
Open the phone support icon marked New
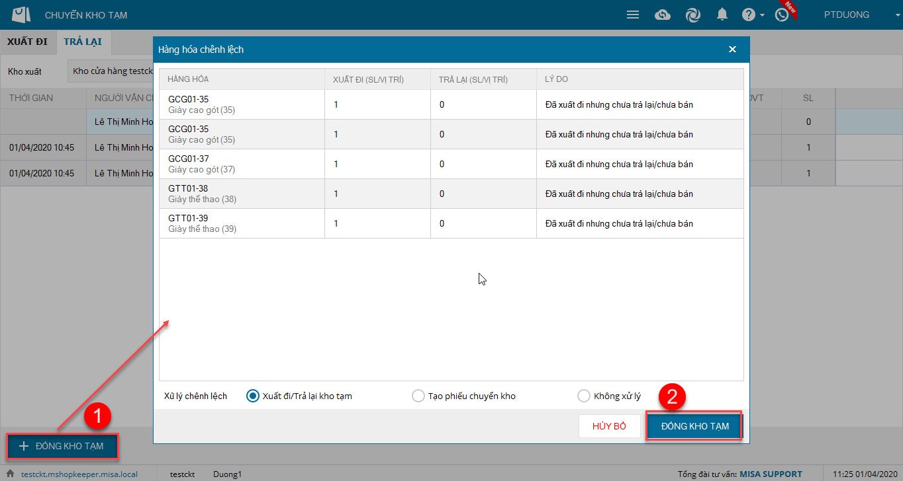[782, 15]
